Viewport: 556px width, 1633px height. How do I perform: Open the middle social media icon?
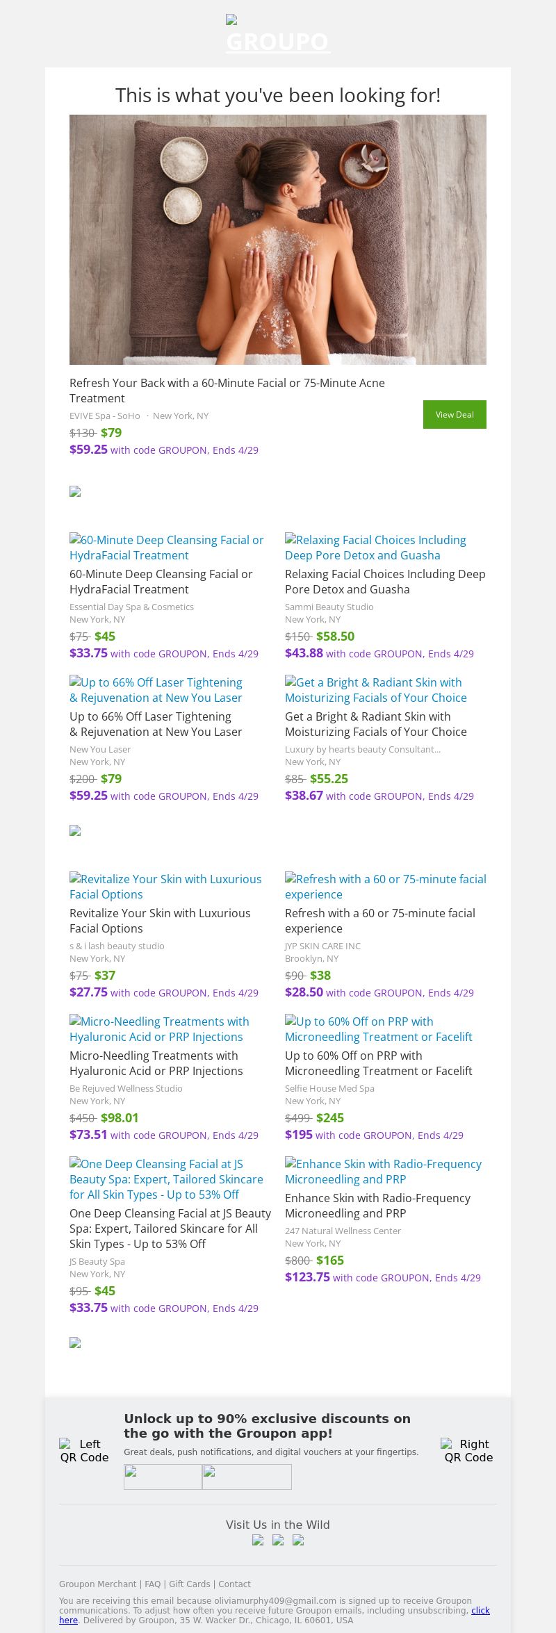278,1540
